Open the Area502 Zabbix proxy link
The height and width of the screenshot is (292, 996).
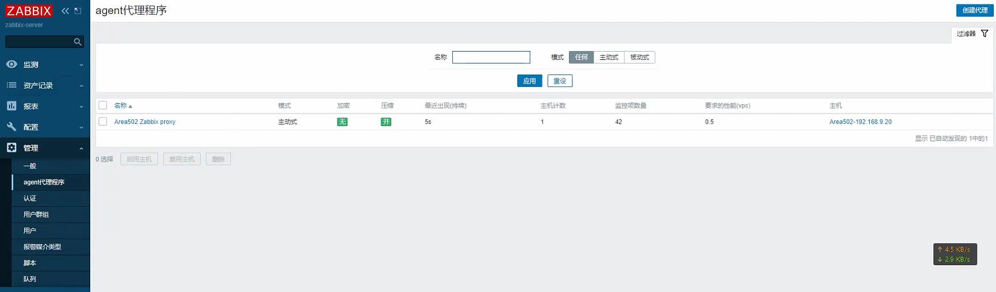point(145,122)
